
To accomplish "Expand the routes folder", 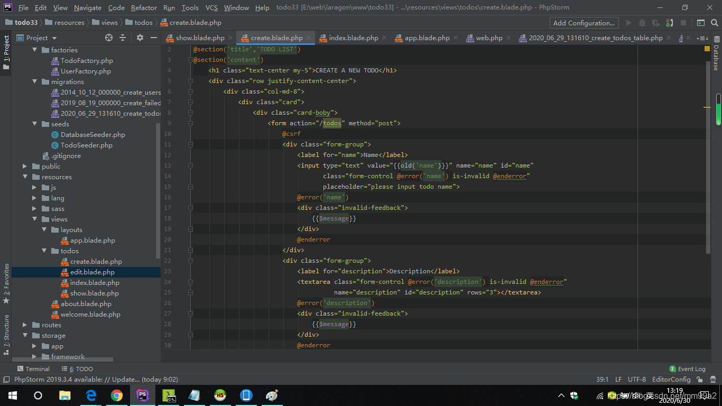I will tap(25, 325).
